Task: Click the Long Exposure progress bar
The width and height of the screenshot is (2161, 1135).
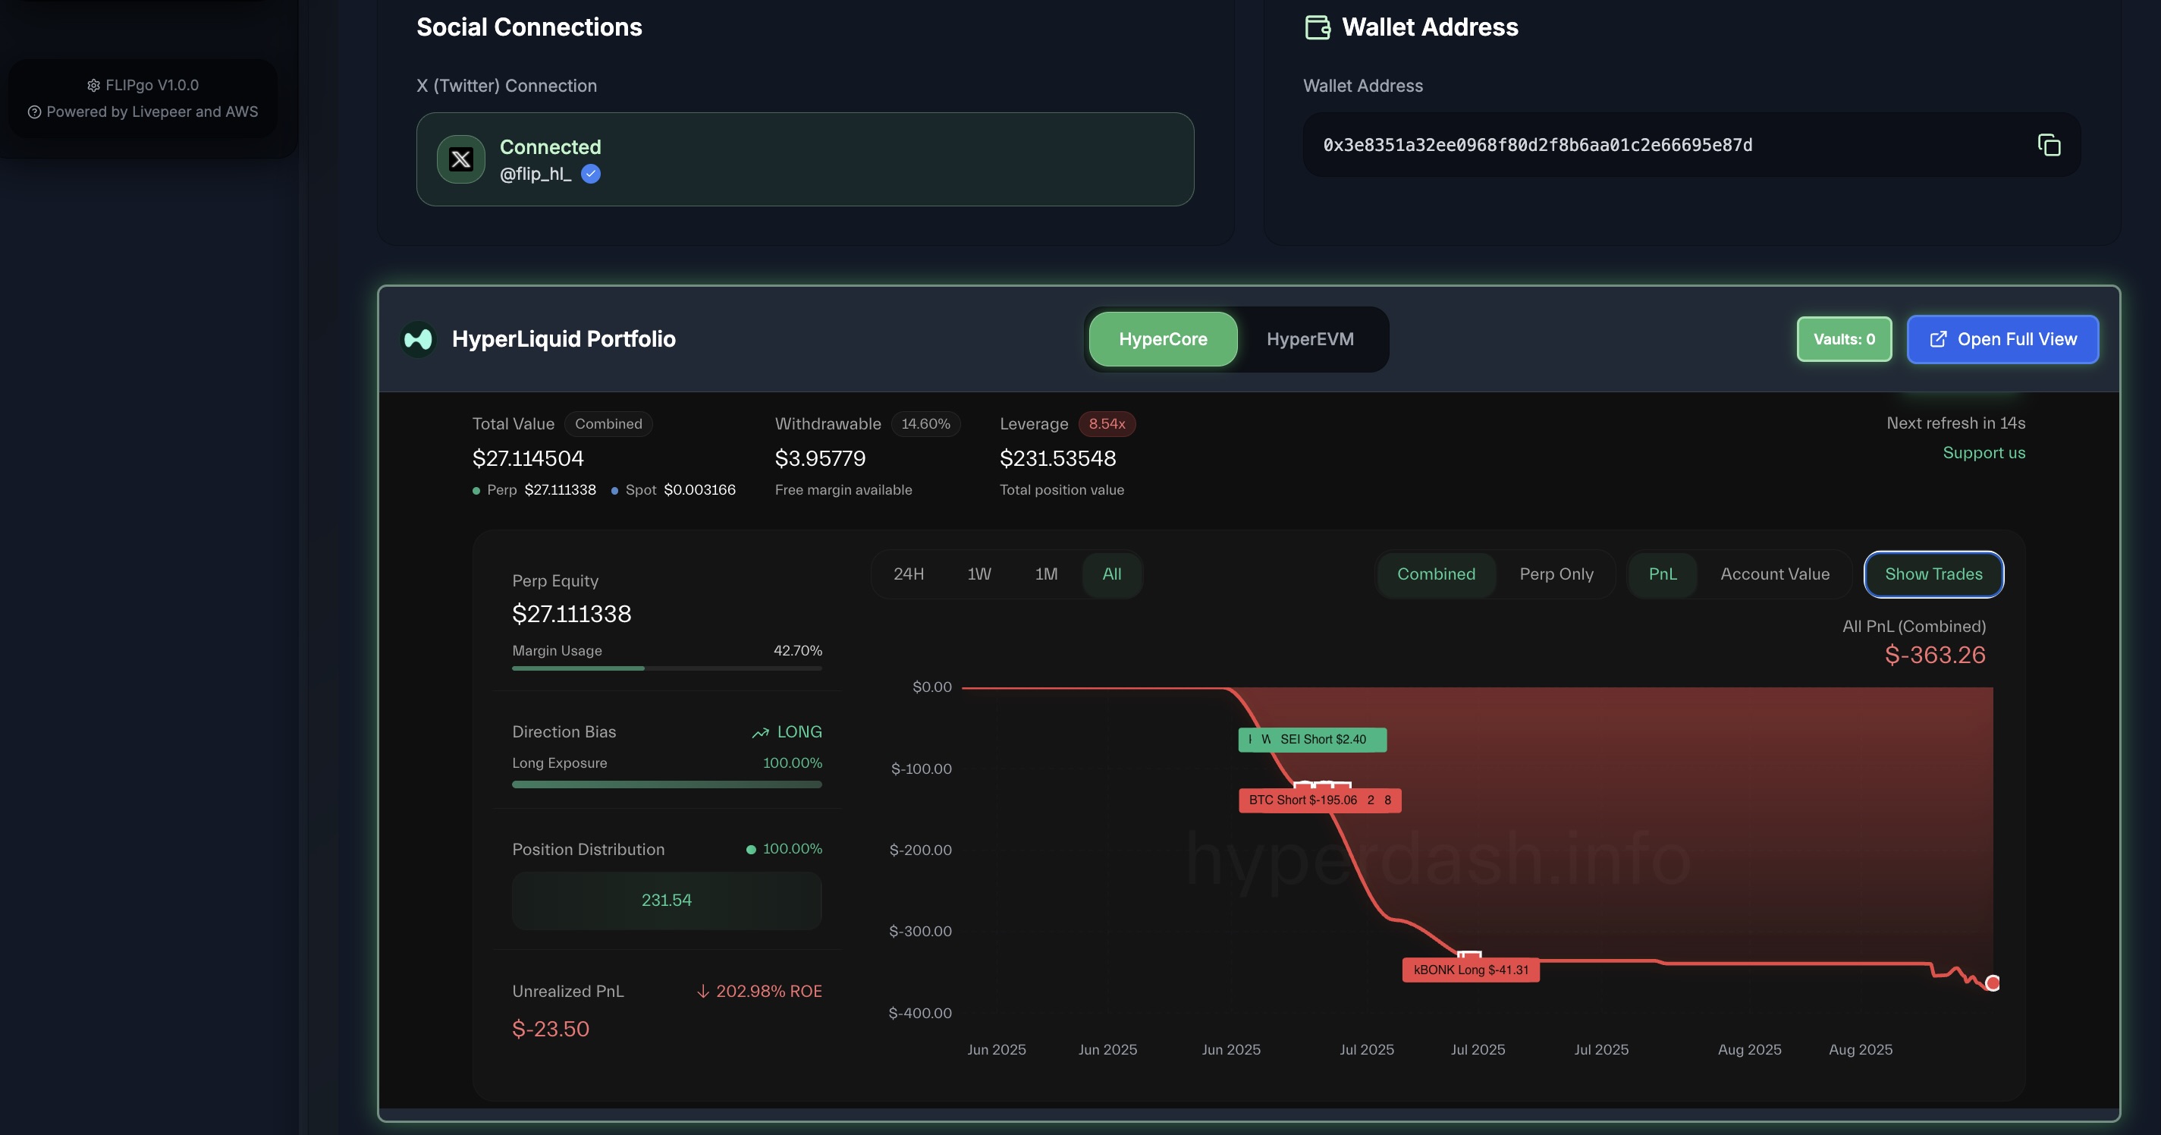Action: tap(667, 784)
